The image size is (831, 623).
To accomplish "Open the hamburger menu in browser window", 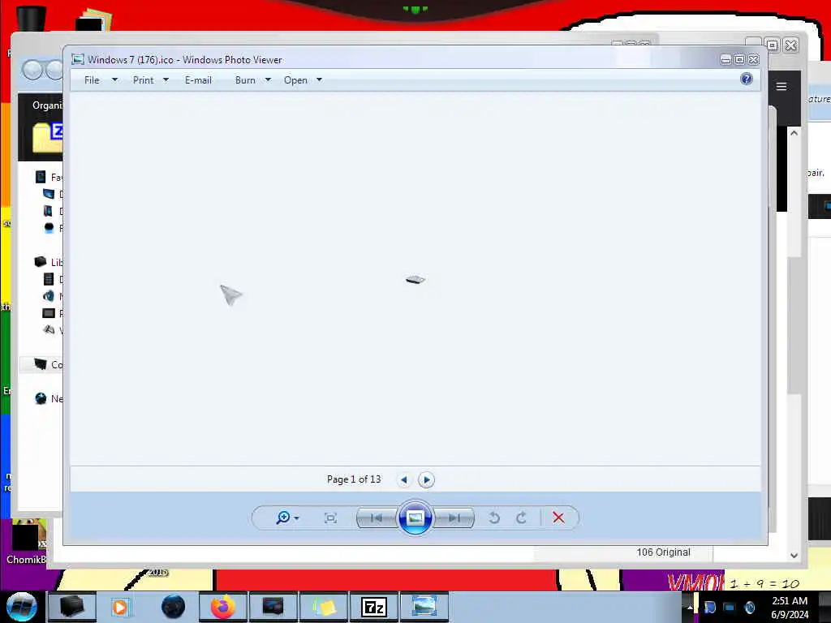I will coord(781,86).
